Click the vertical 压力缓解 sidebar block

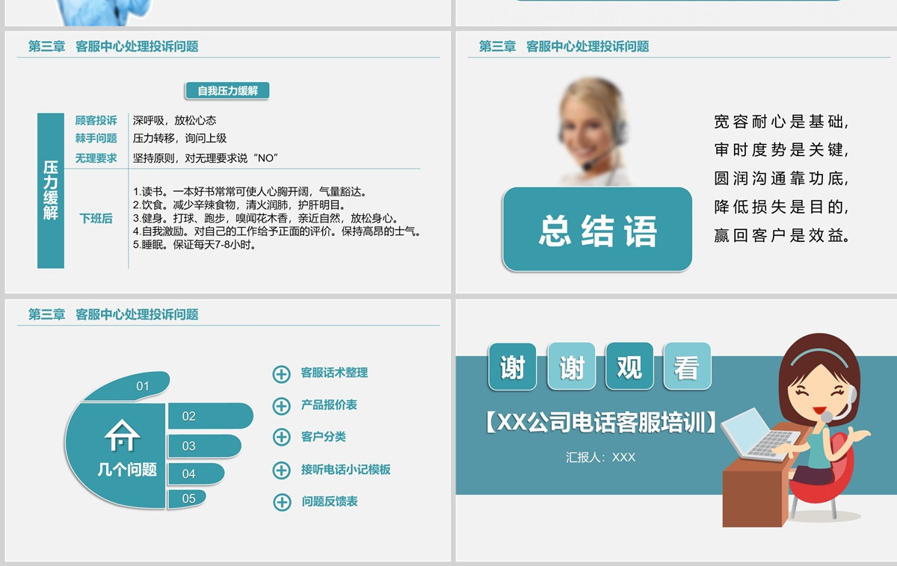[51, 190]
